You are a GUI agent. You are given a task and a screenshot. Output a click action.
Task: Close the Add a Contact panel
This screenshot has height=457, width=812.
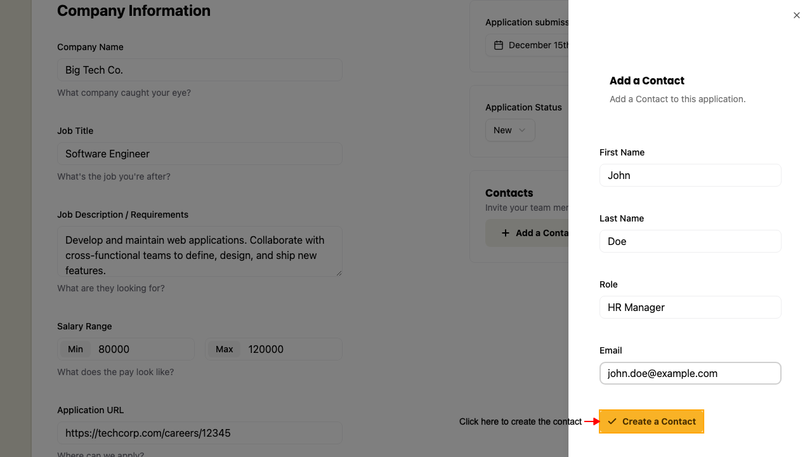coord(796,15)
